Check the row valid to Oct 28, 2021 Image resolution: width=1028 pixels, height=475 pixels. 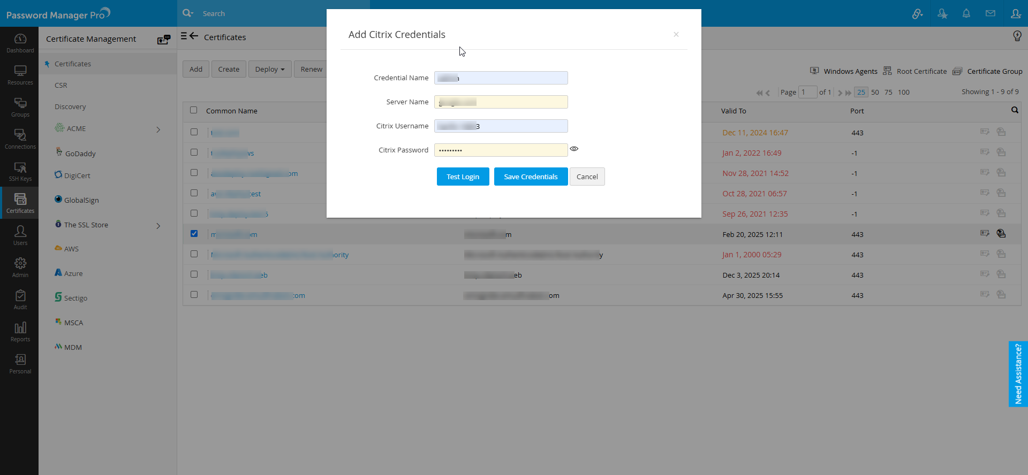pyautogui.click(x=194, y=193)
